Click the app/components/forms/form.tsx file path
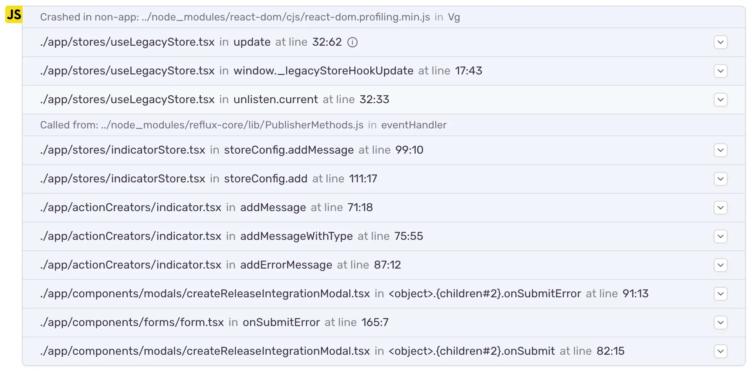Viewport: 752px width, 370px height. pyautogui.click(x=132, y=323)
